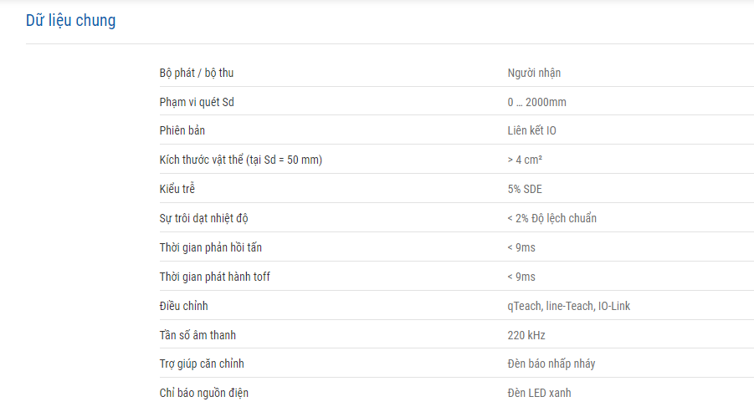Screen dimensions: 754x417
Task: Click the '< 2% Độ lệch chuẩn' value
Action: coord(551,218)
